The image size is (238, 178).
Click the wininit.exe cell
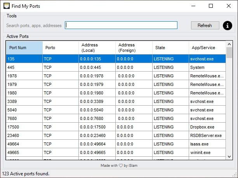tap(207, 152)
